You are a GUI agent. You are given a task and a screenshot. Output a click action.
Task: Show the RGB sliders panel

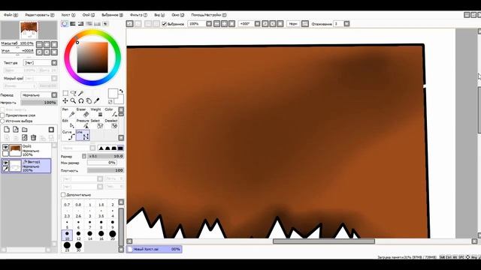point(73,23)
